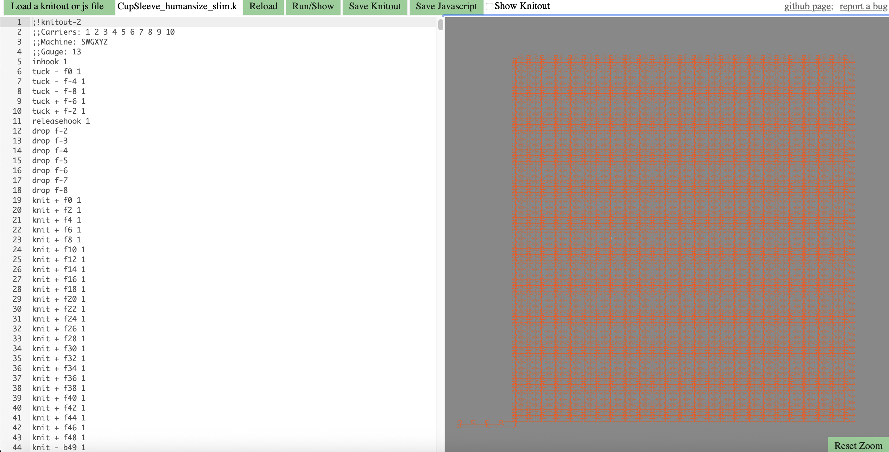Viewport: 889px width, 452px height.
Task: Click the knitted fabric visualization grid
Action: pos(683,238)
